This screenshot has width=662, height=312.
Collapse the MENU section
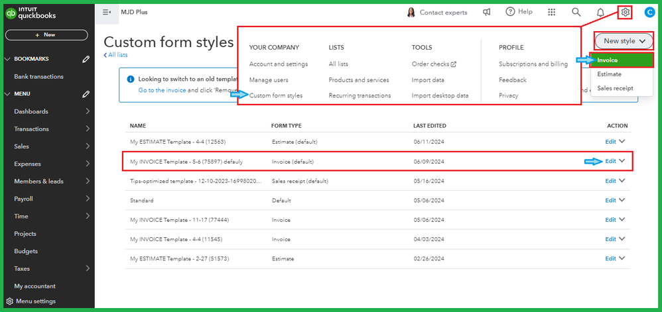click(x=7, y=94)
